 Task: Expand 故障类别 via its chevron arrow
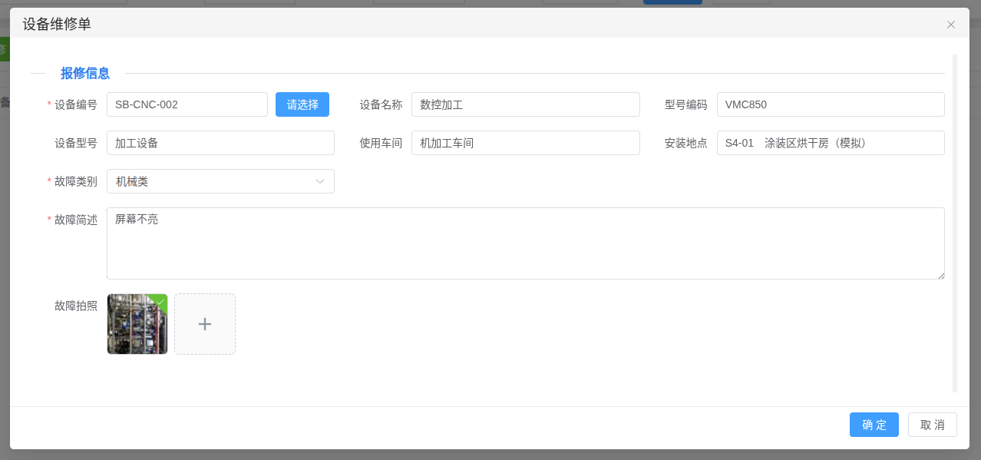tap(320, 181)
